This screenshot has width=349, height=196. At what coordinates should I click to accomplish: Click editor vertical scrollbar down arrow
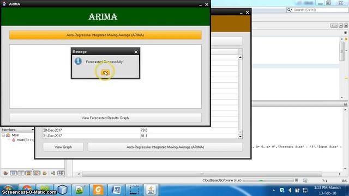click(x=342, y=97)
